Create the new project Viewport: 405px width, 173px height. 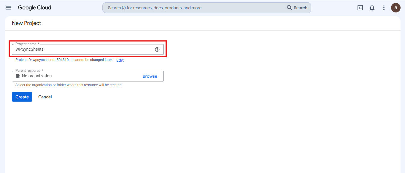click(22, 97)
